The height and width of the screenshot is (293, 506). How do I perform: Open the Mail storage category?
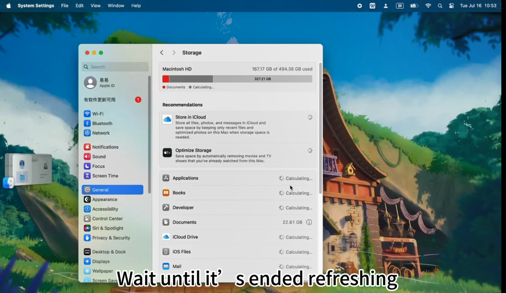[238, 267]
